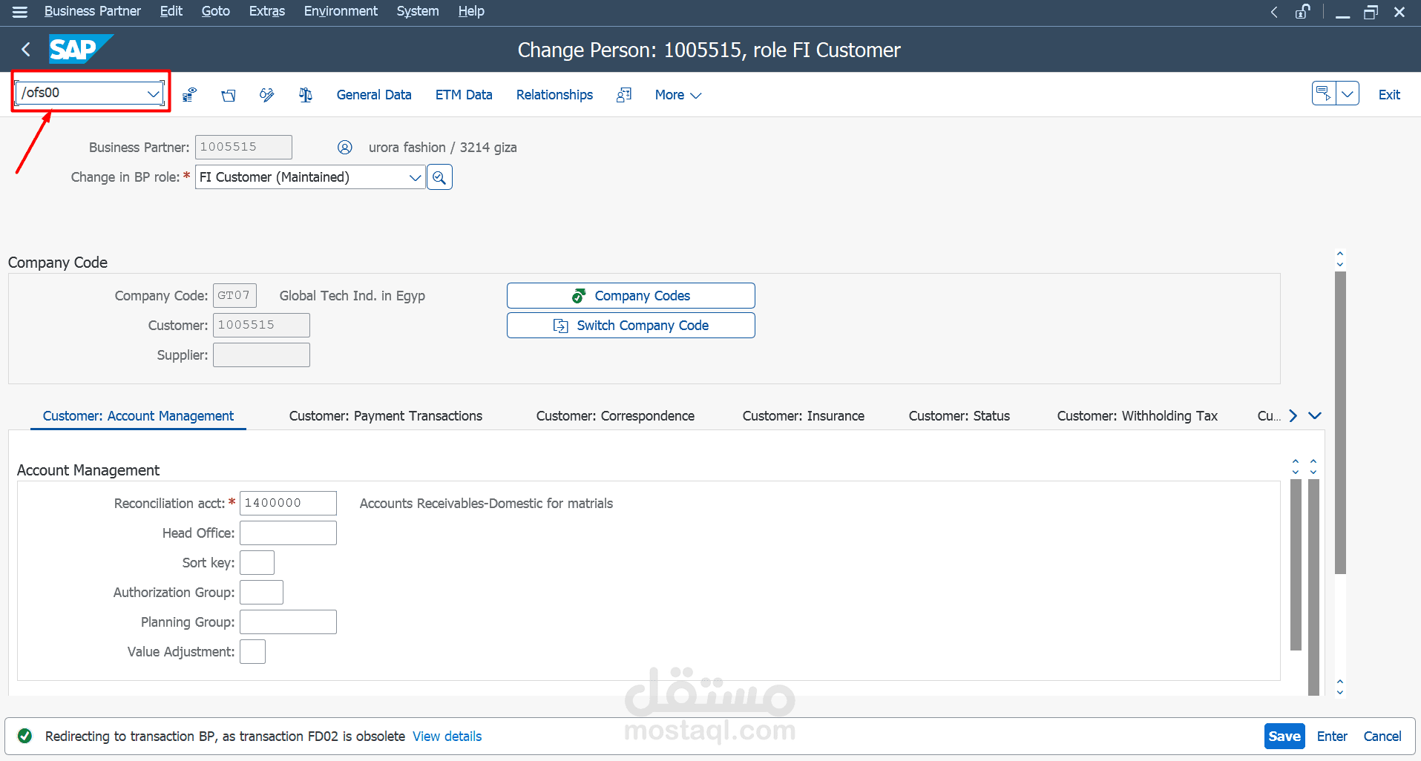
Task: Switch to Customer: Status tab
Action: [x=959, y=416]
